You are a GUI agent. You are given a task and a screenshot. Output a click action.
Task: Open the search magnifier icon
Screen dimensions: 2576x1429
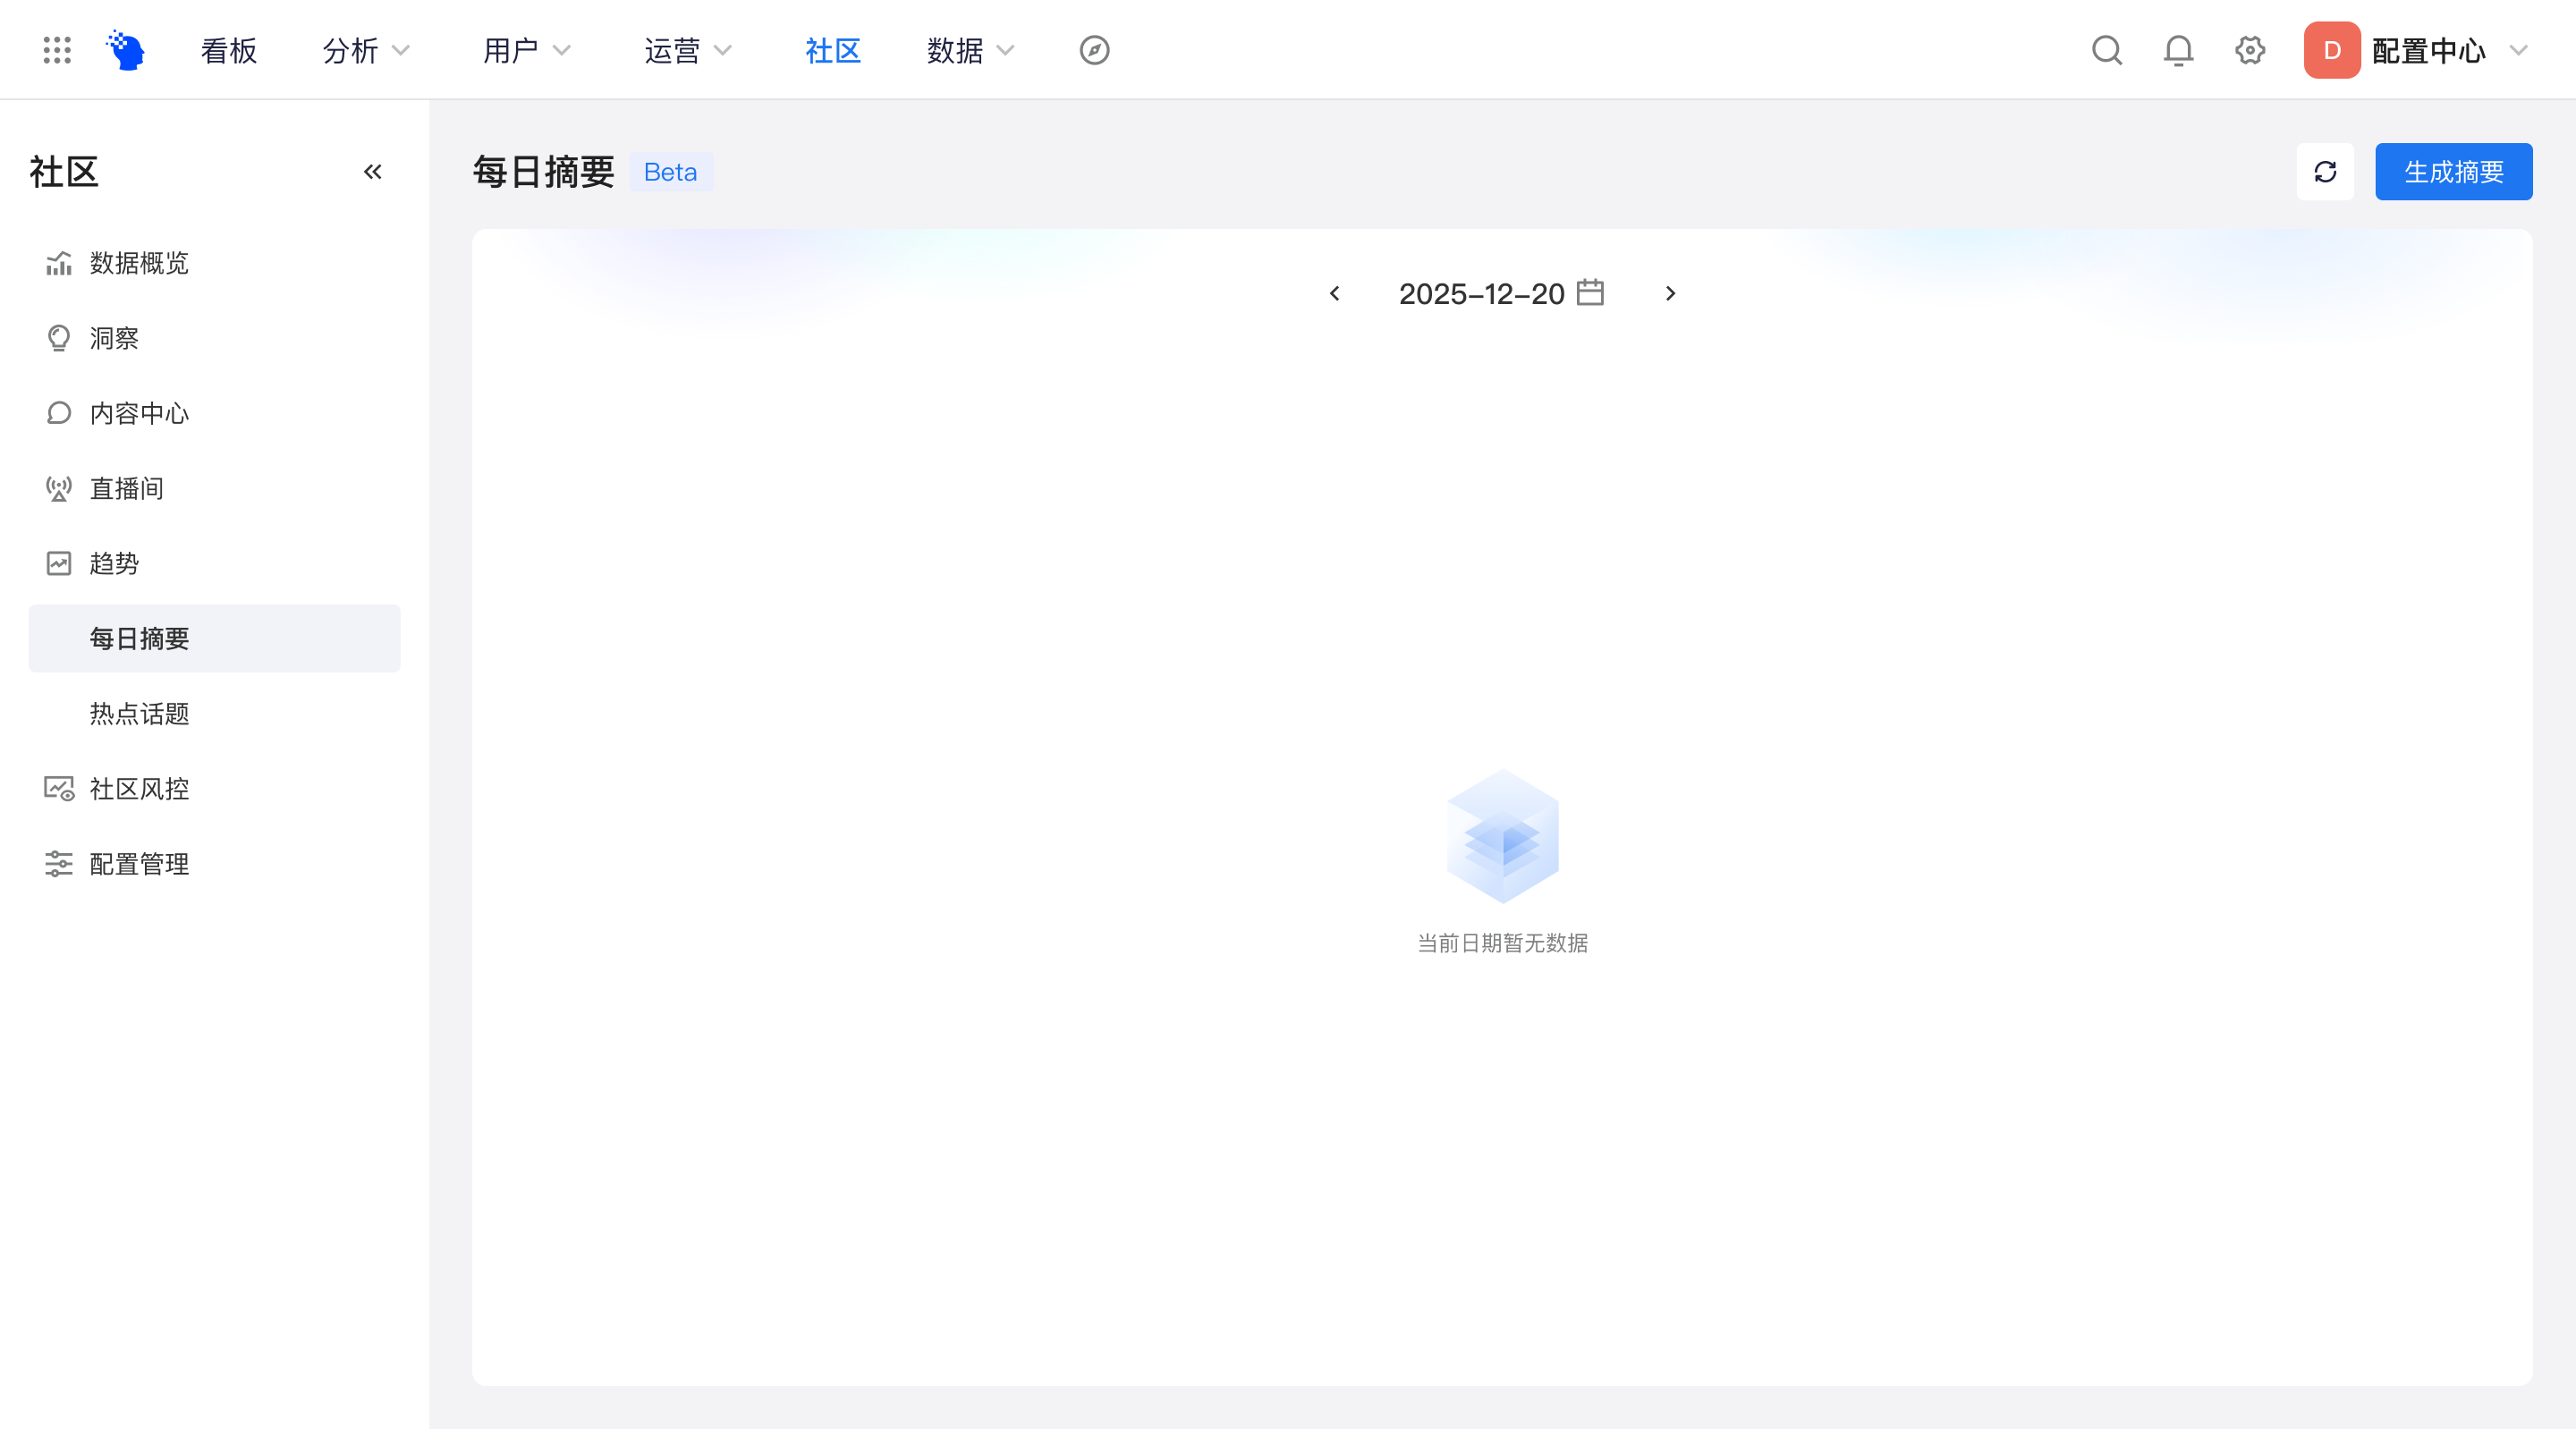pyautogui.click(x=2107, y=50)
